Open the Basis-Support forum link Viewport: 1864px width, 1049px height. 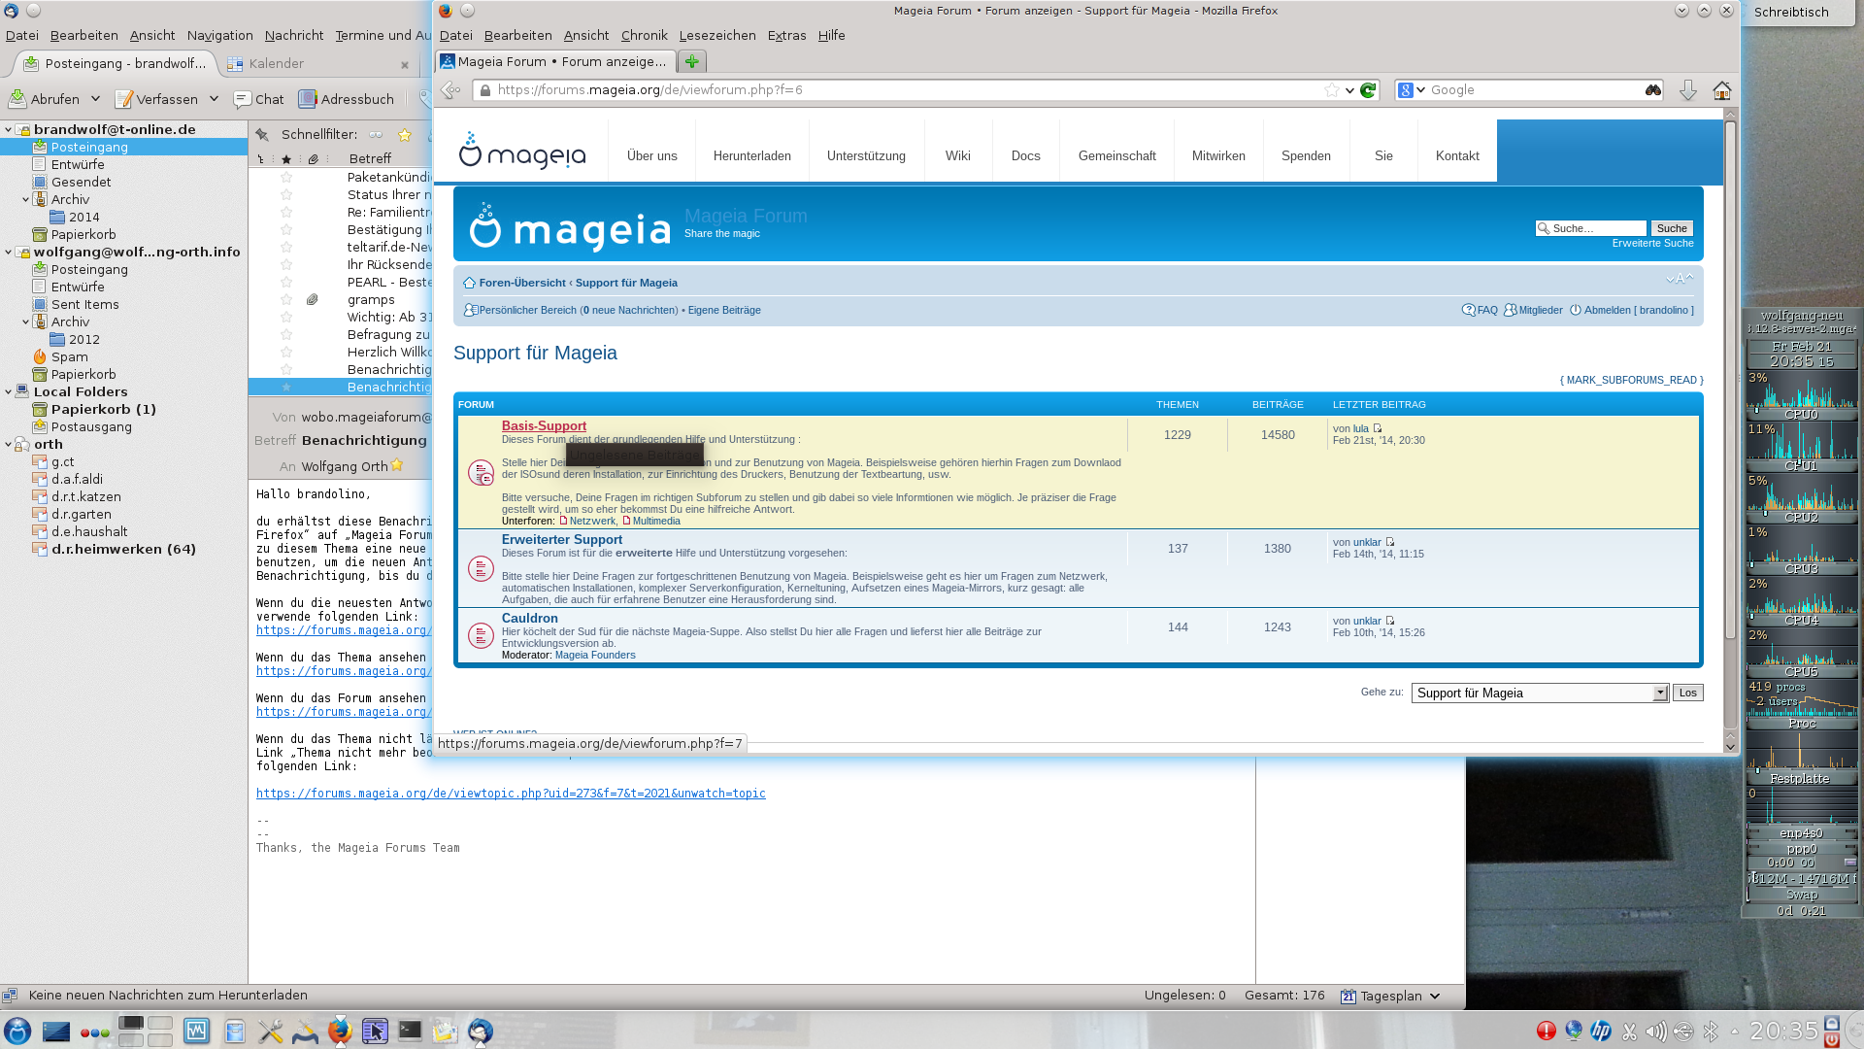(x=544, y=425)
